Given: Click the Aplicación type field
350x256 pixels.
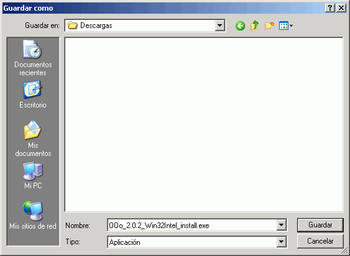Looking at the screenshot, I should pos(192,242).
